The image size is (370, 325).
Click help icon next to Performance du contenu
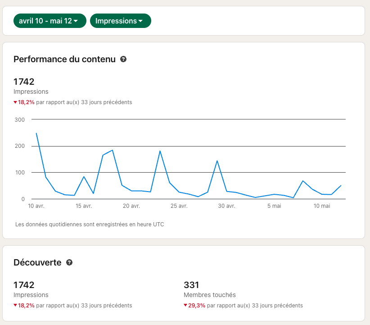(123, 59)
